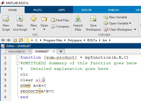
Task: Click Clear Workspace button
Action: pos(118,29)
